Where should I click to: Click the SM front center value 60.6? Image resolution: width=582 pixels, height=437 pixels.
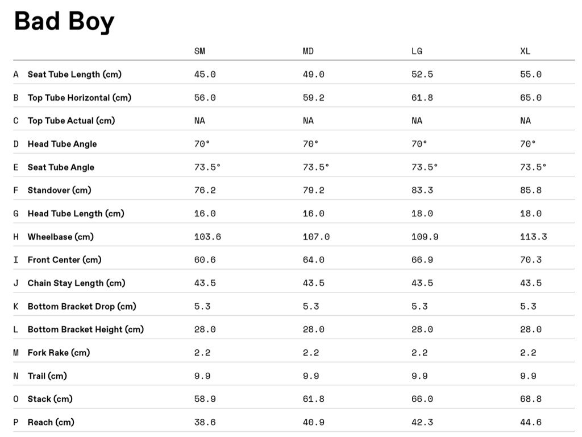tap(205, 260)
